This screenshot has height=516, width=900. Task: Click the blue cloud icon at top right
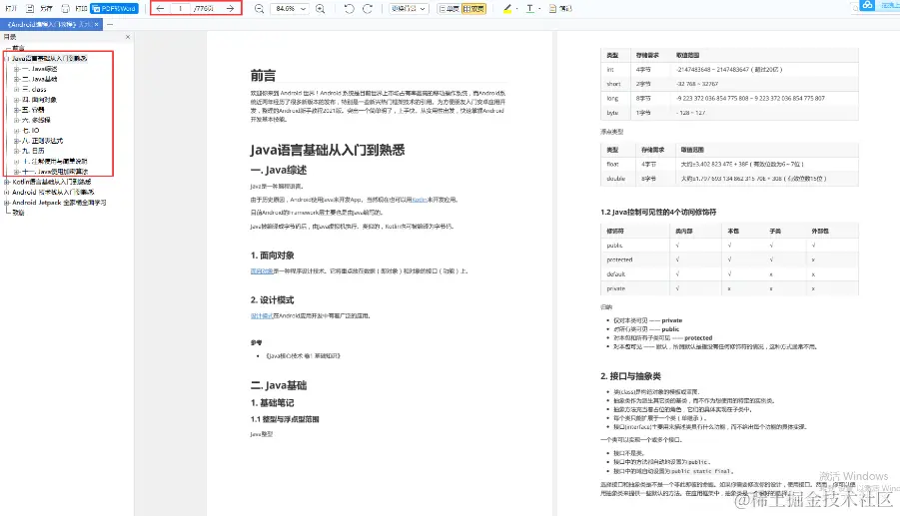(x=867, y=5)
